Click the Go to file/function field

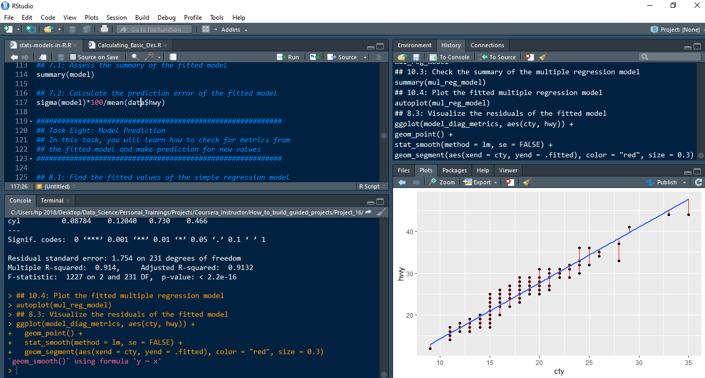pos(155,30)
